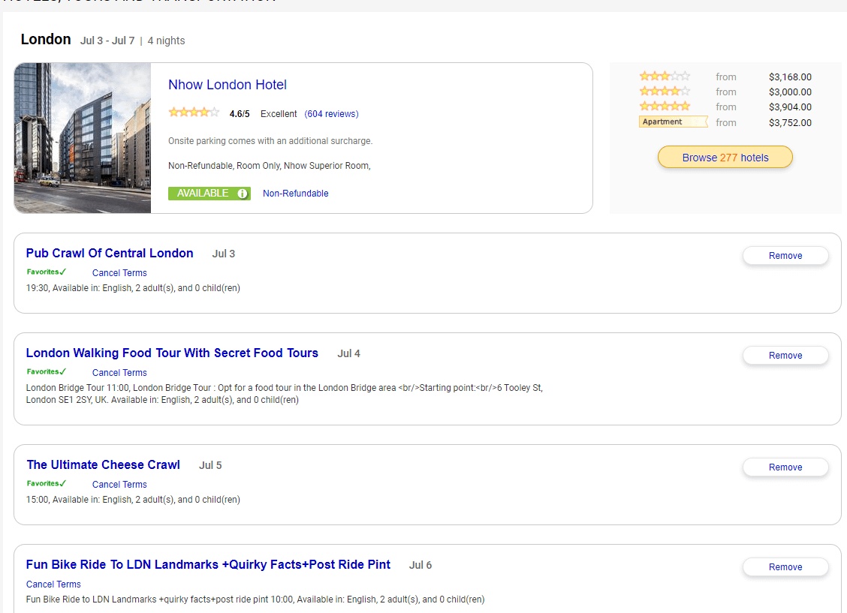Open Pub Crawl Of Central London title

pos(110,253)
